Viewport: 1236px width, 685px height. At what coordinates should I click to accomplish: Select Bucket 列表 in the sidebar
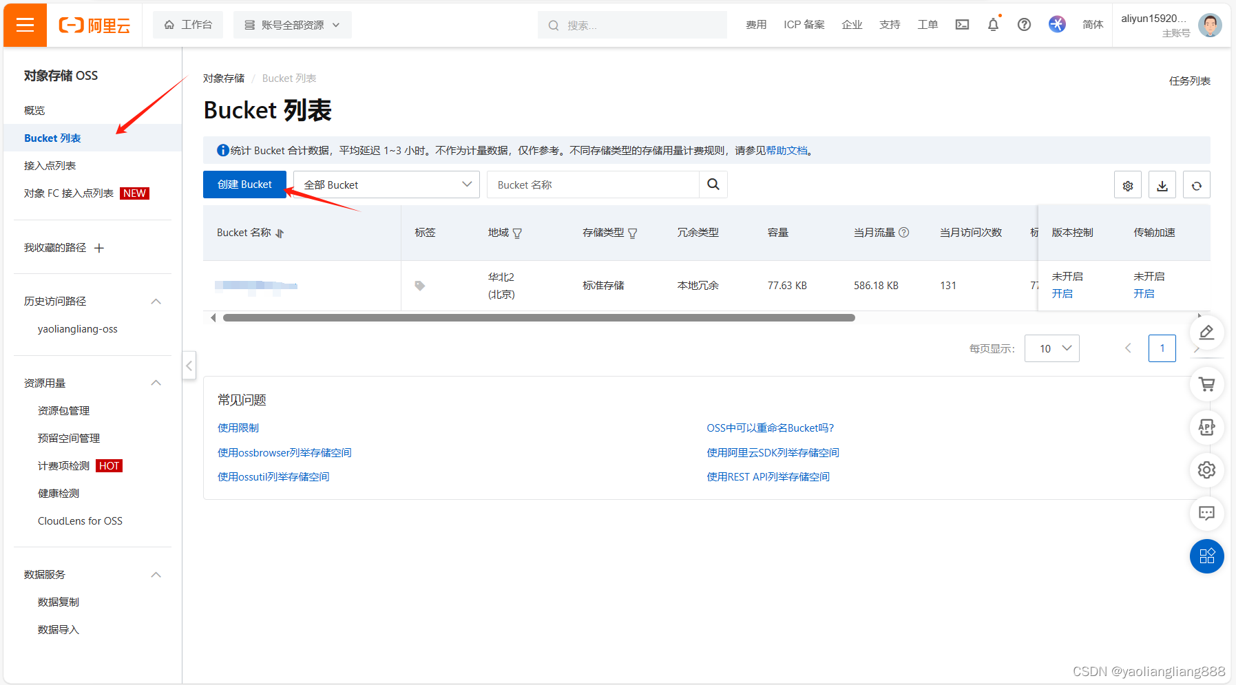click(52, 138)
